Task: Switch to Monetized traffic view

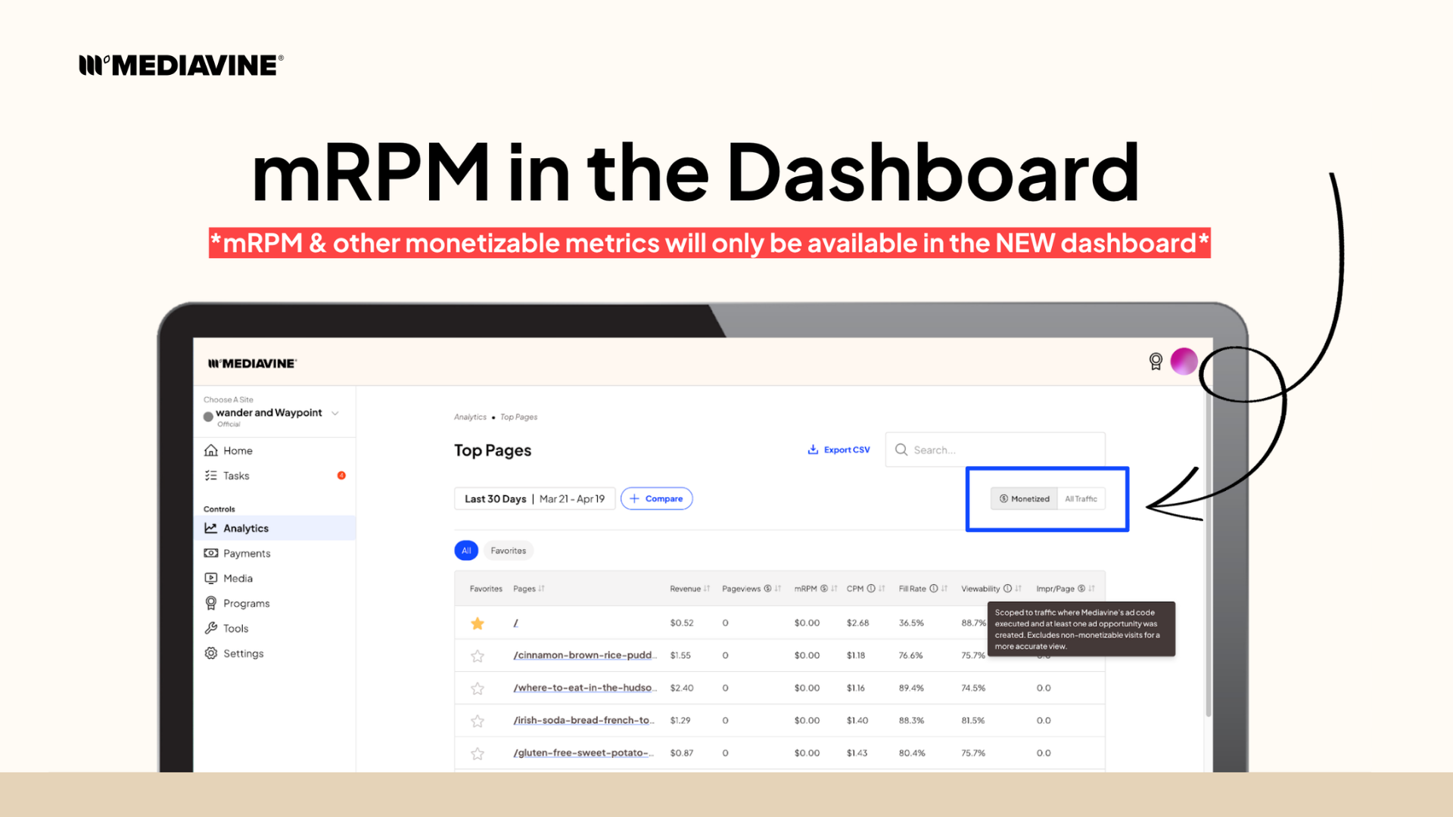Action: (1024, 499)
